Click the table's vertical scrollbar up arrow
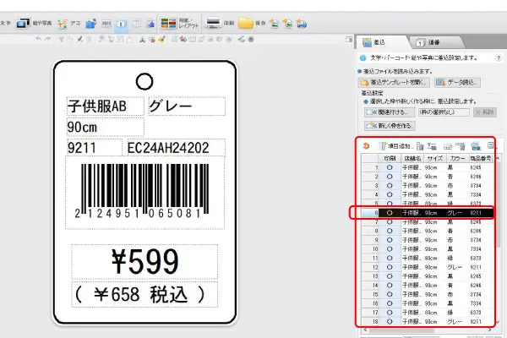Viewport: 507px width, 338px height. 498,159
